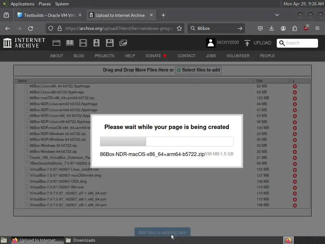
Task: Click the VOLUNTEER navigation link
Action: [238, 56]
